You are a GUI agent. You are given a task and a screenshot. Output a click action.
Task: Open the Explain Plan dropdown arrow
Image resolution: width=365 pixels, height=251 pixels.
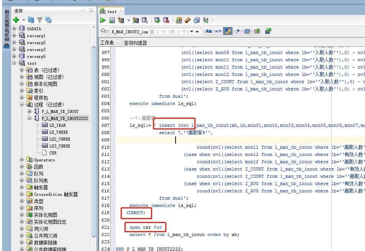coord(128,20)
